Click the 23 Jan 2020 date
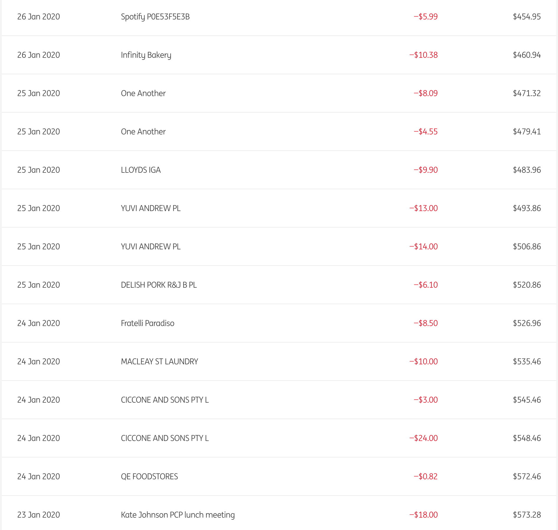Image resolution: width=558 pixels, height=530 pixels. point(39,515)
